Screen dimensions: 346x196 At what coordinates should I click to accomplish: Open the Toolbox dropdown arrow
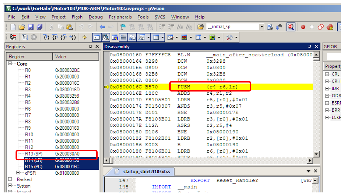click(x=236, y=37)
